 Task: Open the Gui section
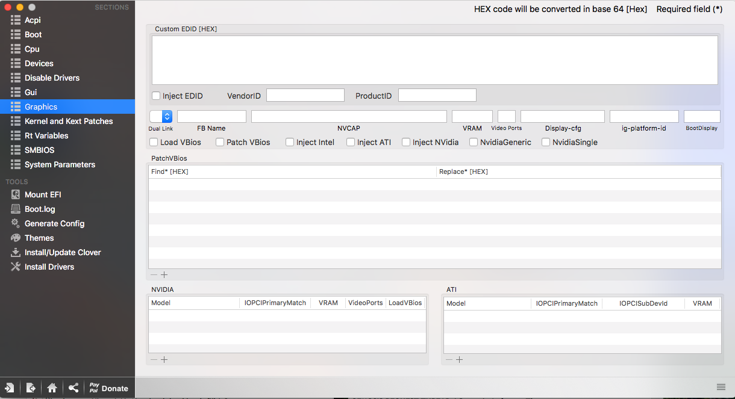pos(31,92)
